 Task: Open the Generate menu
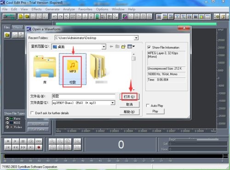52,9
